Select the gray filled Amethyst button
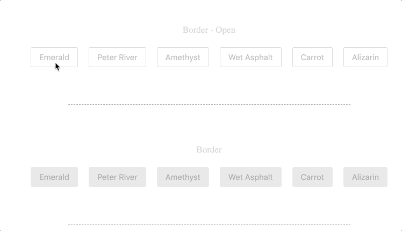Screen dimensions: 402x231 point(183,177)
